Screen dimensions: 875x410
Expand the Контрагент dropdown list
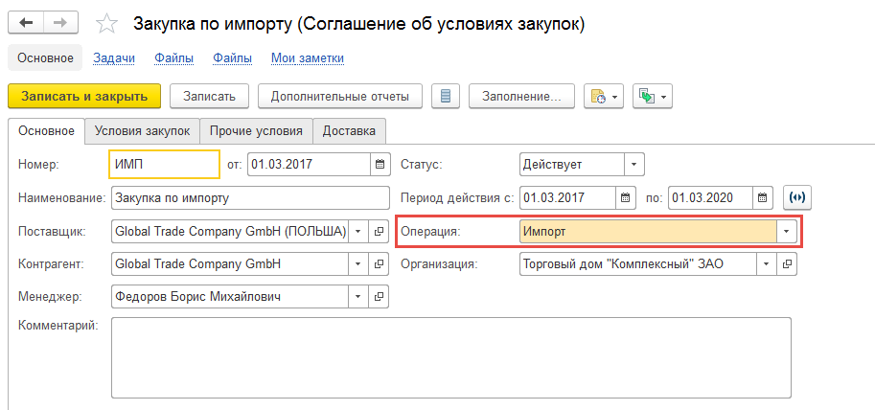(x=357, y=263)
